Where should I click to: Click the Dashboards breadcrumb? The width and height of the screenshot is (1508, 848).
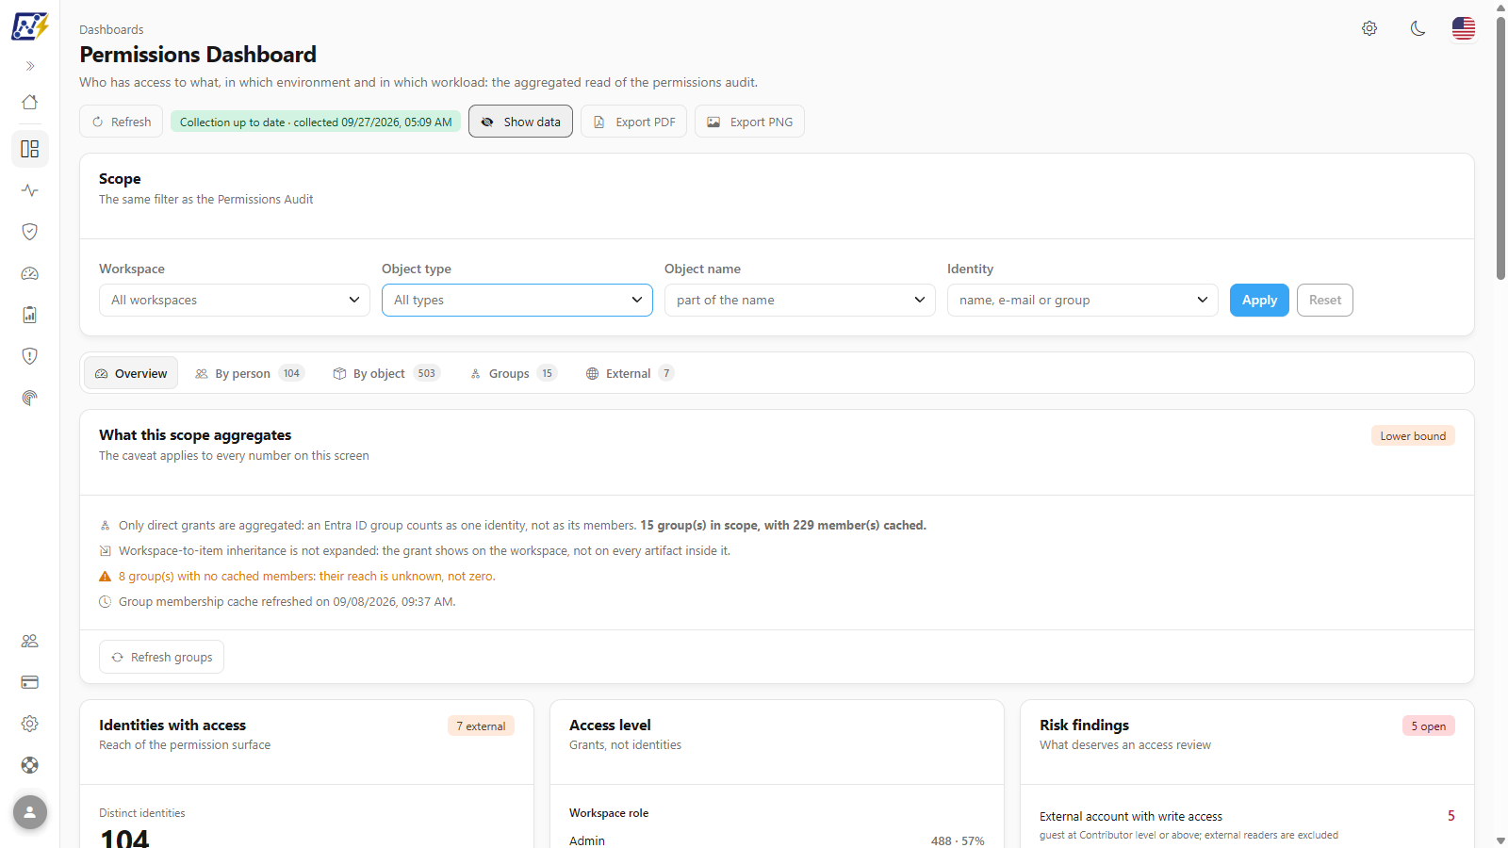(x=111, y=29)
